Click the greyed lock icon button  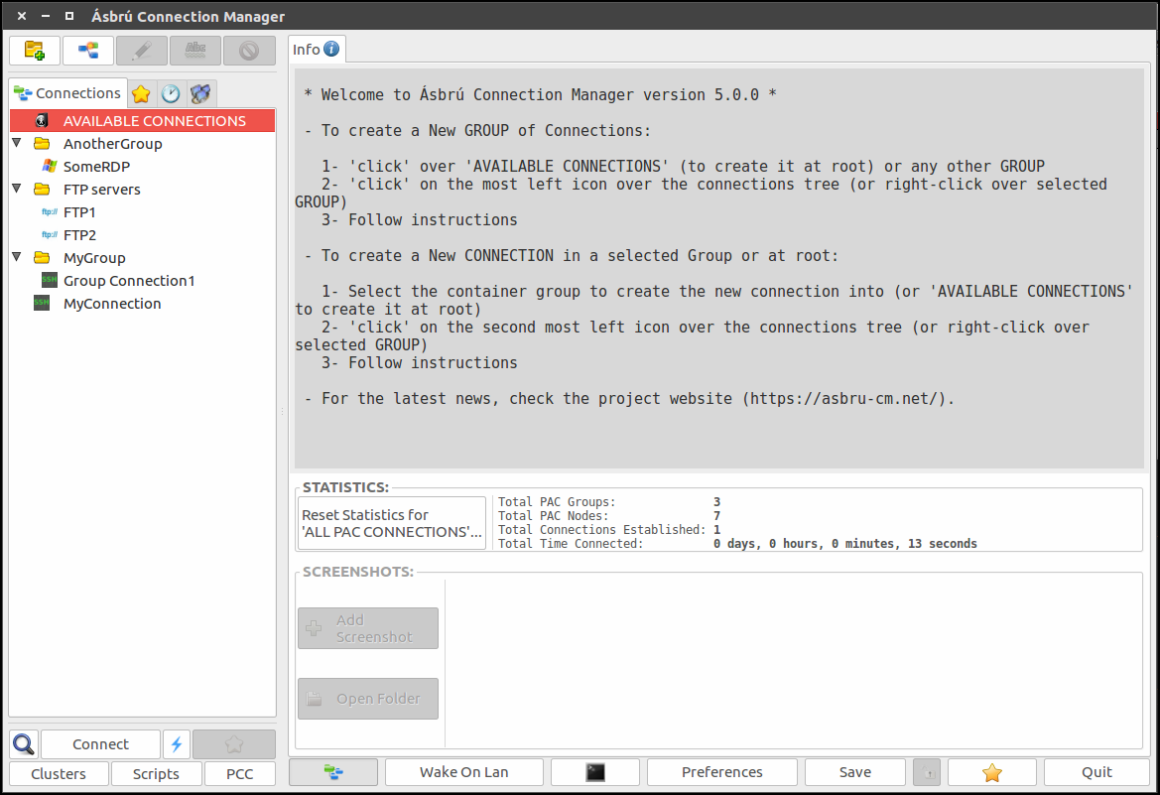tap(927, 772)
